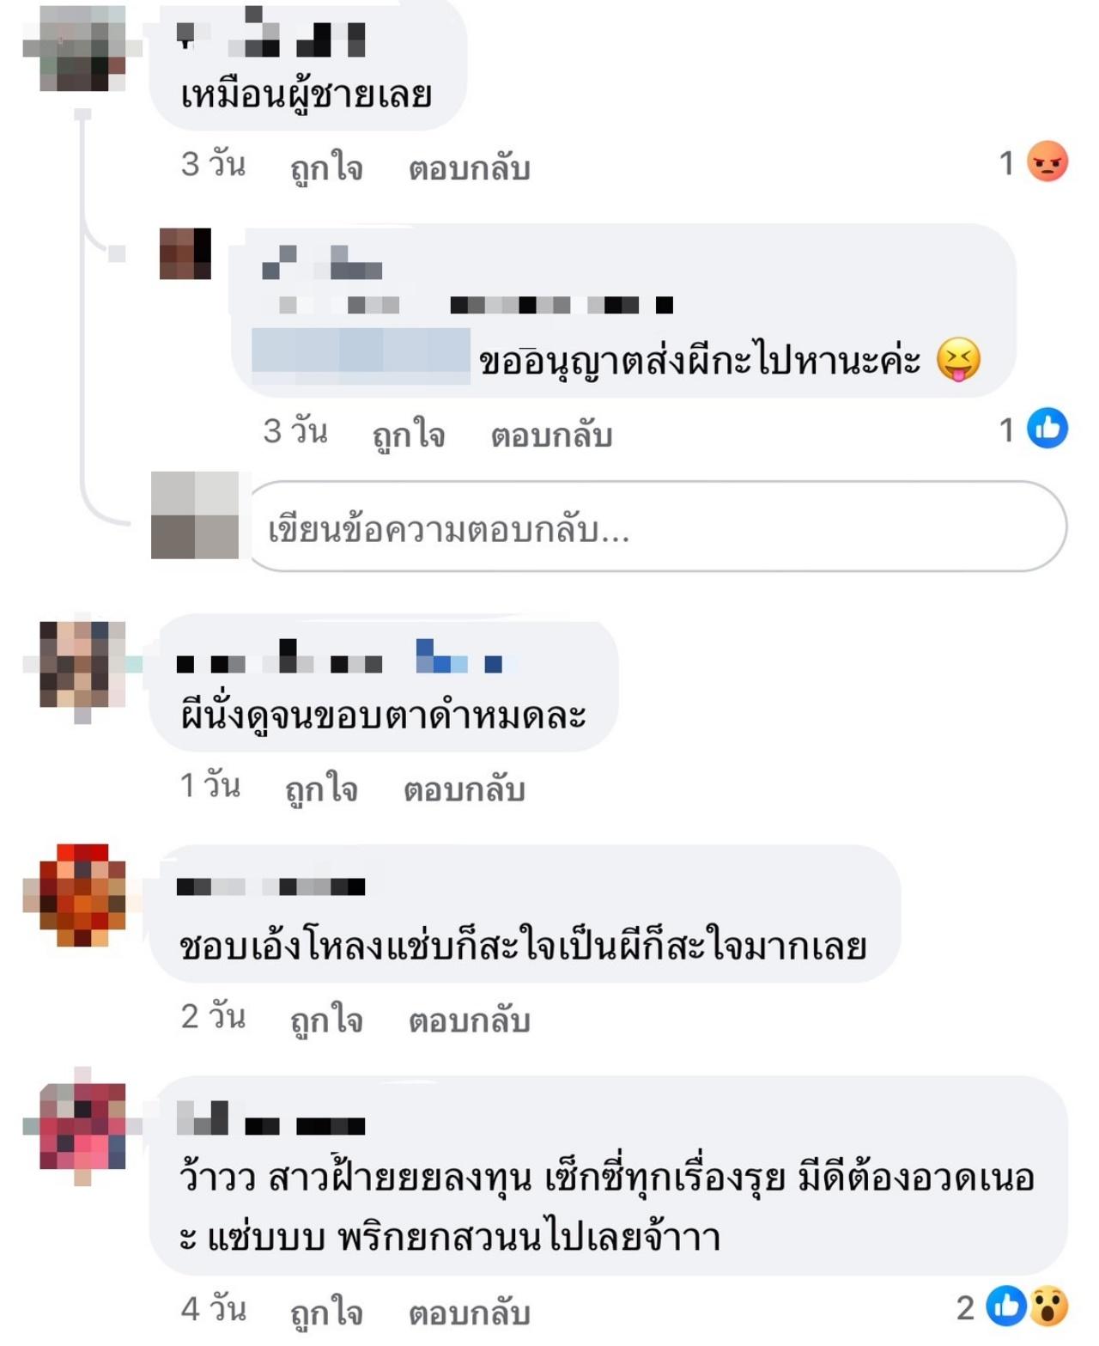Click the blurred tagged name in the reply
1099x1346 pixels.
[x=361, y=356]
